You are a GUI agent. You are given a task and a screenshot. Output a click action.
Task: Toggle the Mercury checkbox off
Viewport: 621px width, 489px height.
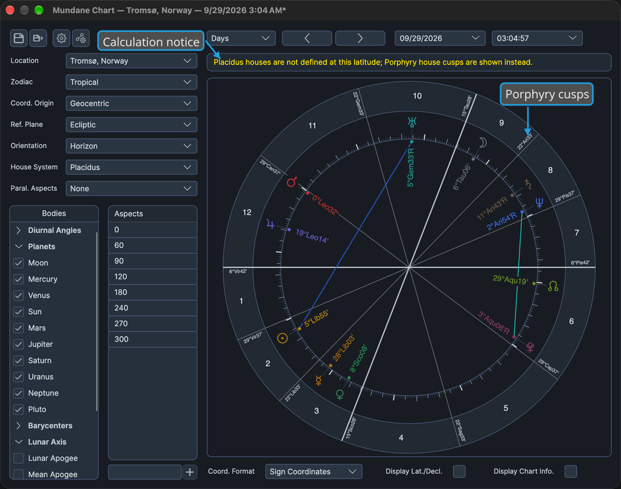(x=19, y=279)
